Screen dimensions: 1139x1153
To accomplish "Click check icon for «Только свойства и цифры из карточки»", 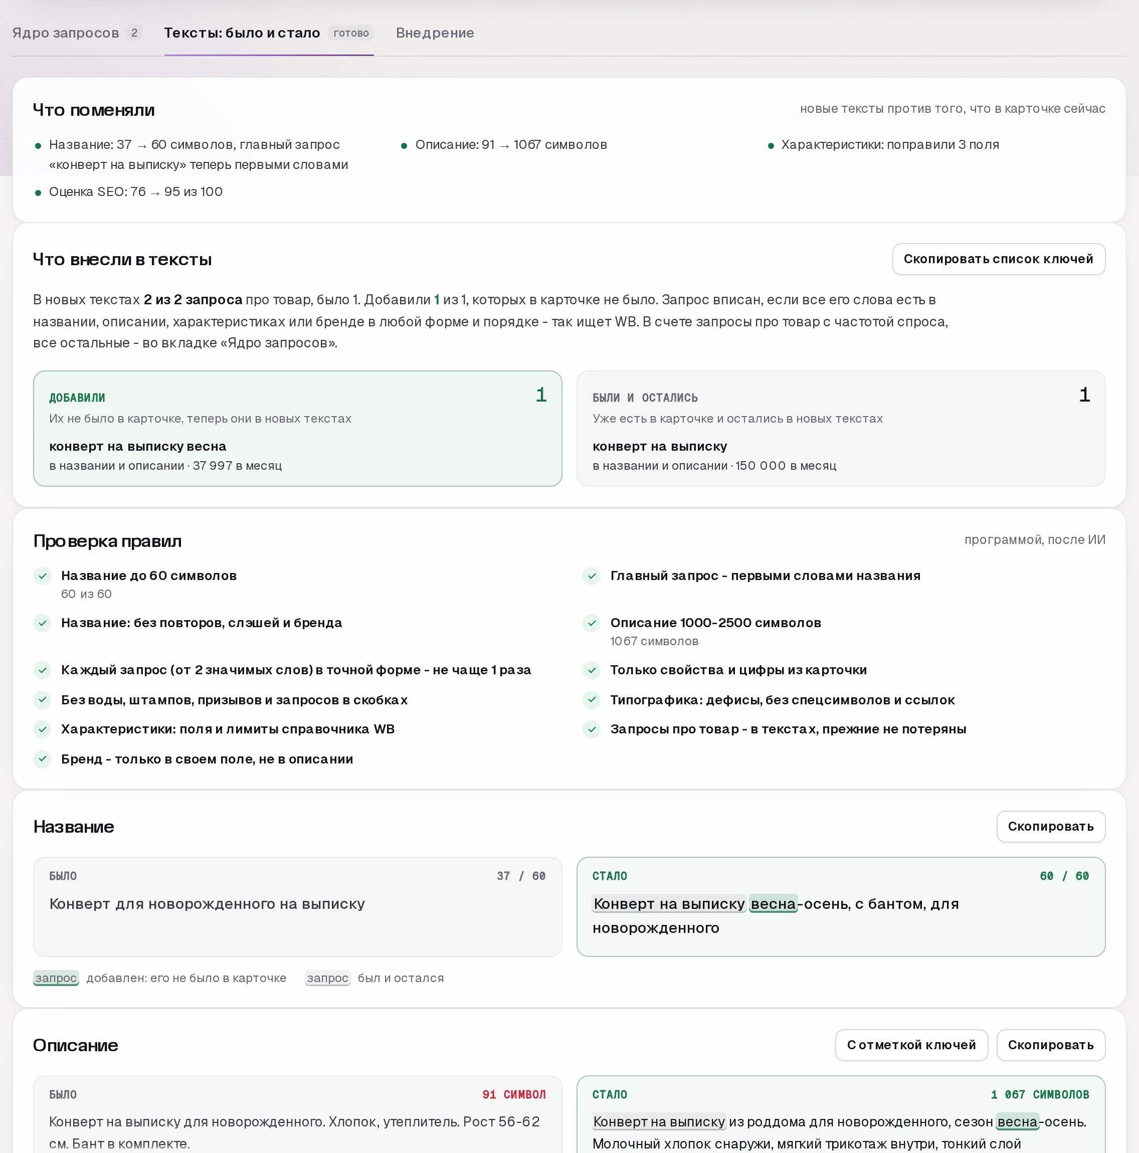I will (x=592, y=670).
